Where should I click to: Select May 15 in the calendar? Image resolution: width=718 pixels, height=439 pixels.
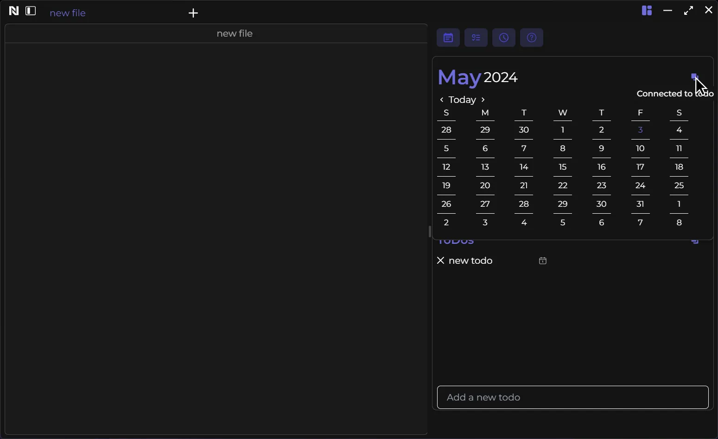(563, 167)
